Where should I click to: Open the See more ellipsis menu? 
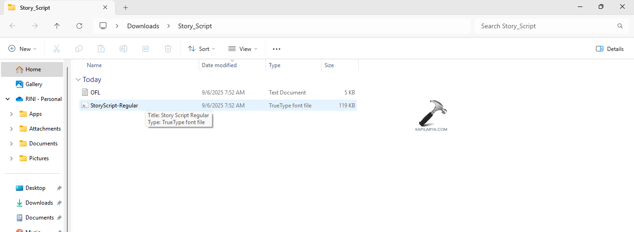[x=277, y=49]
